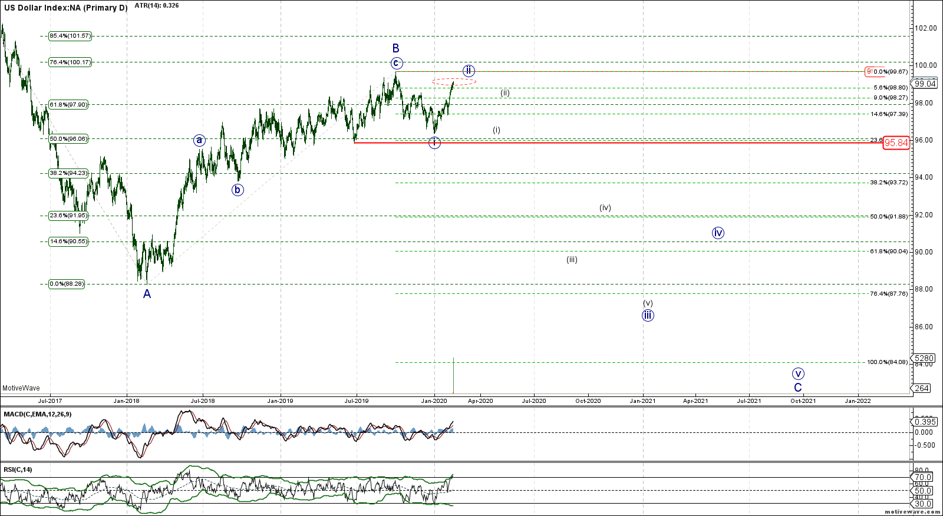Screen dimensions: 943x516
Task: Click the RSI(C,14) study title
Action: 18,469
